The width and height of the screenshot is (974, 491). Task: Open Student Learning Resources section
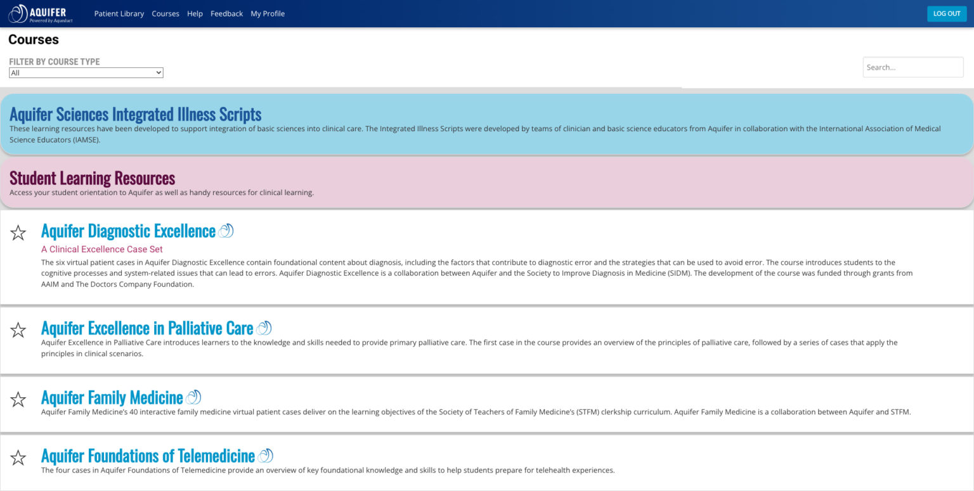(92, 178)
